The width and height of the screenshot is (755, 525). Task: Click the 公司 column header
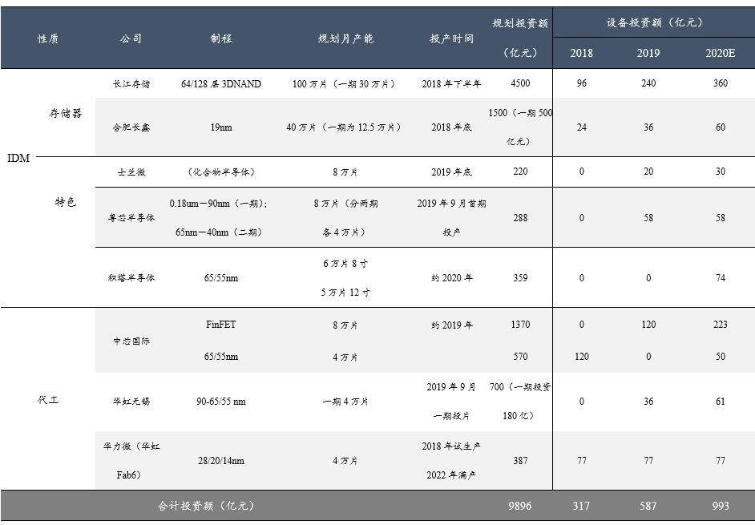point(131,38)
